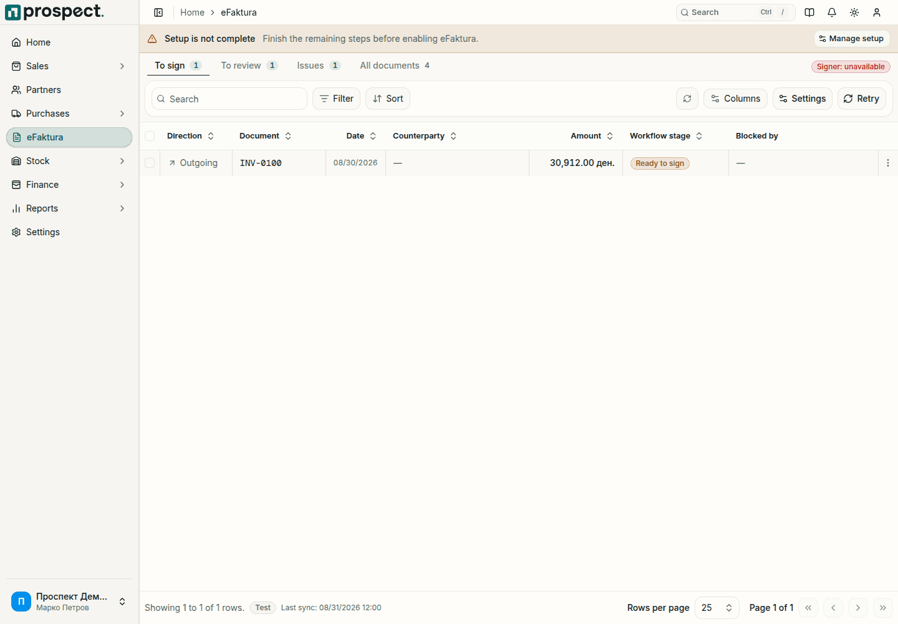Jump to the last page
This screenshot has height=624, width=898.
[883, 608]
